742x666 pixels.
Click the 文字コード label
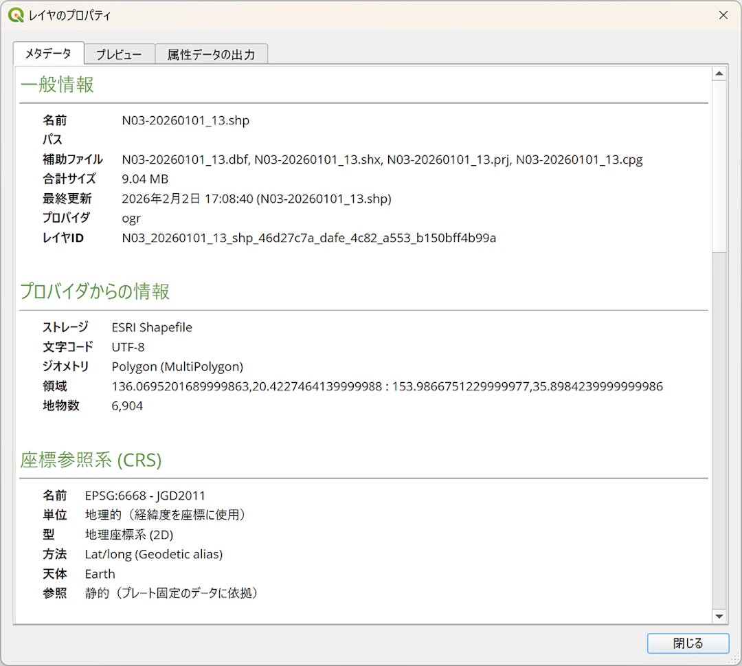point(67,347)
